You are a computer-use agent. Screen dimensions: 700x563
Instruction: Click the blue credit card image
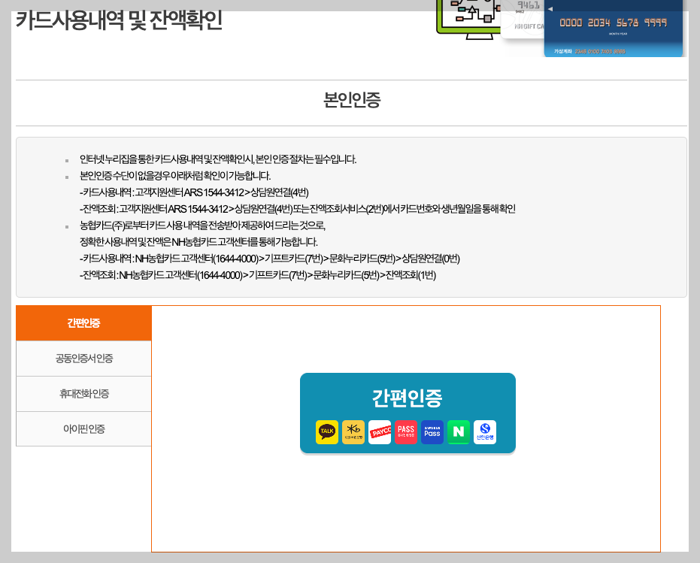(613, 26)
